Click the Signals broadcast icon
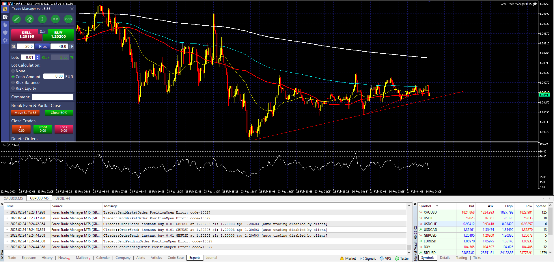The height and width of the screenshot is (262, 554). (x=362, y=259)
